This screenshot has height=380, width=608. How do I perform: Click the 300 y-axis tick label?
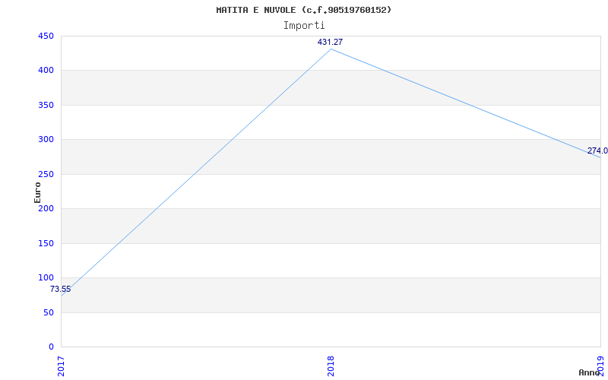(46, 140)
